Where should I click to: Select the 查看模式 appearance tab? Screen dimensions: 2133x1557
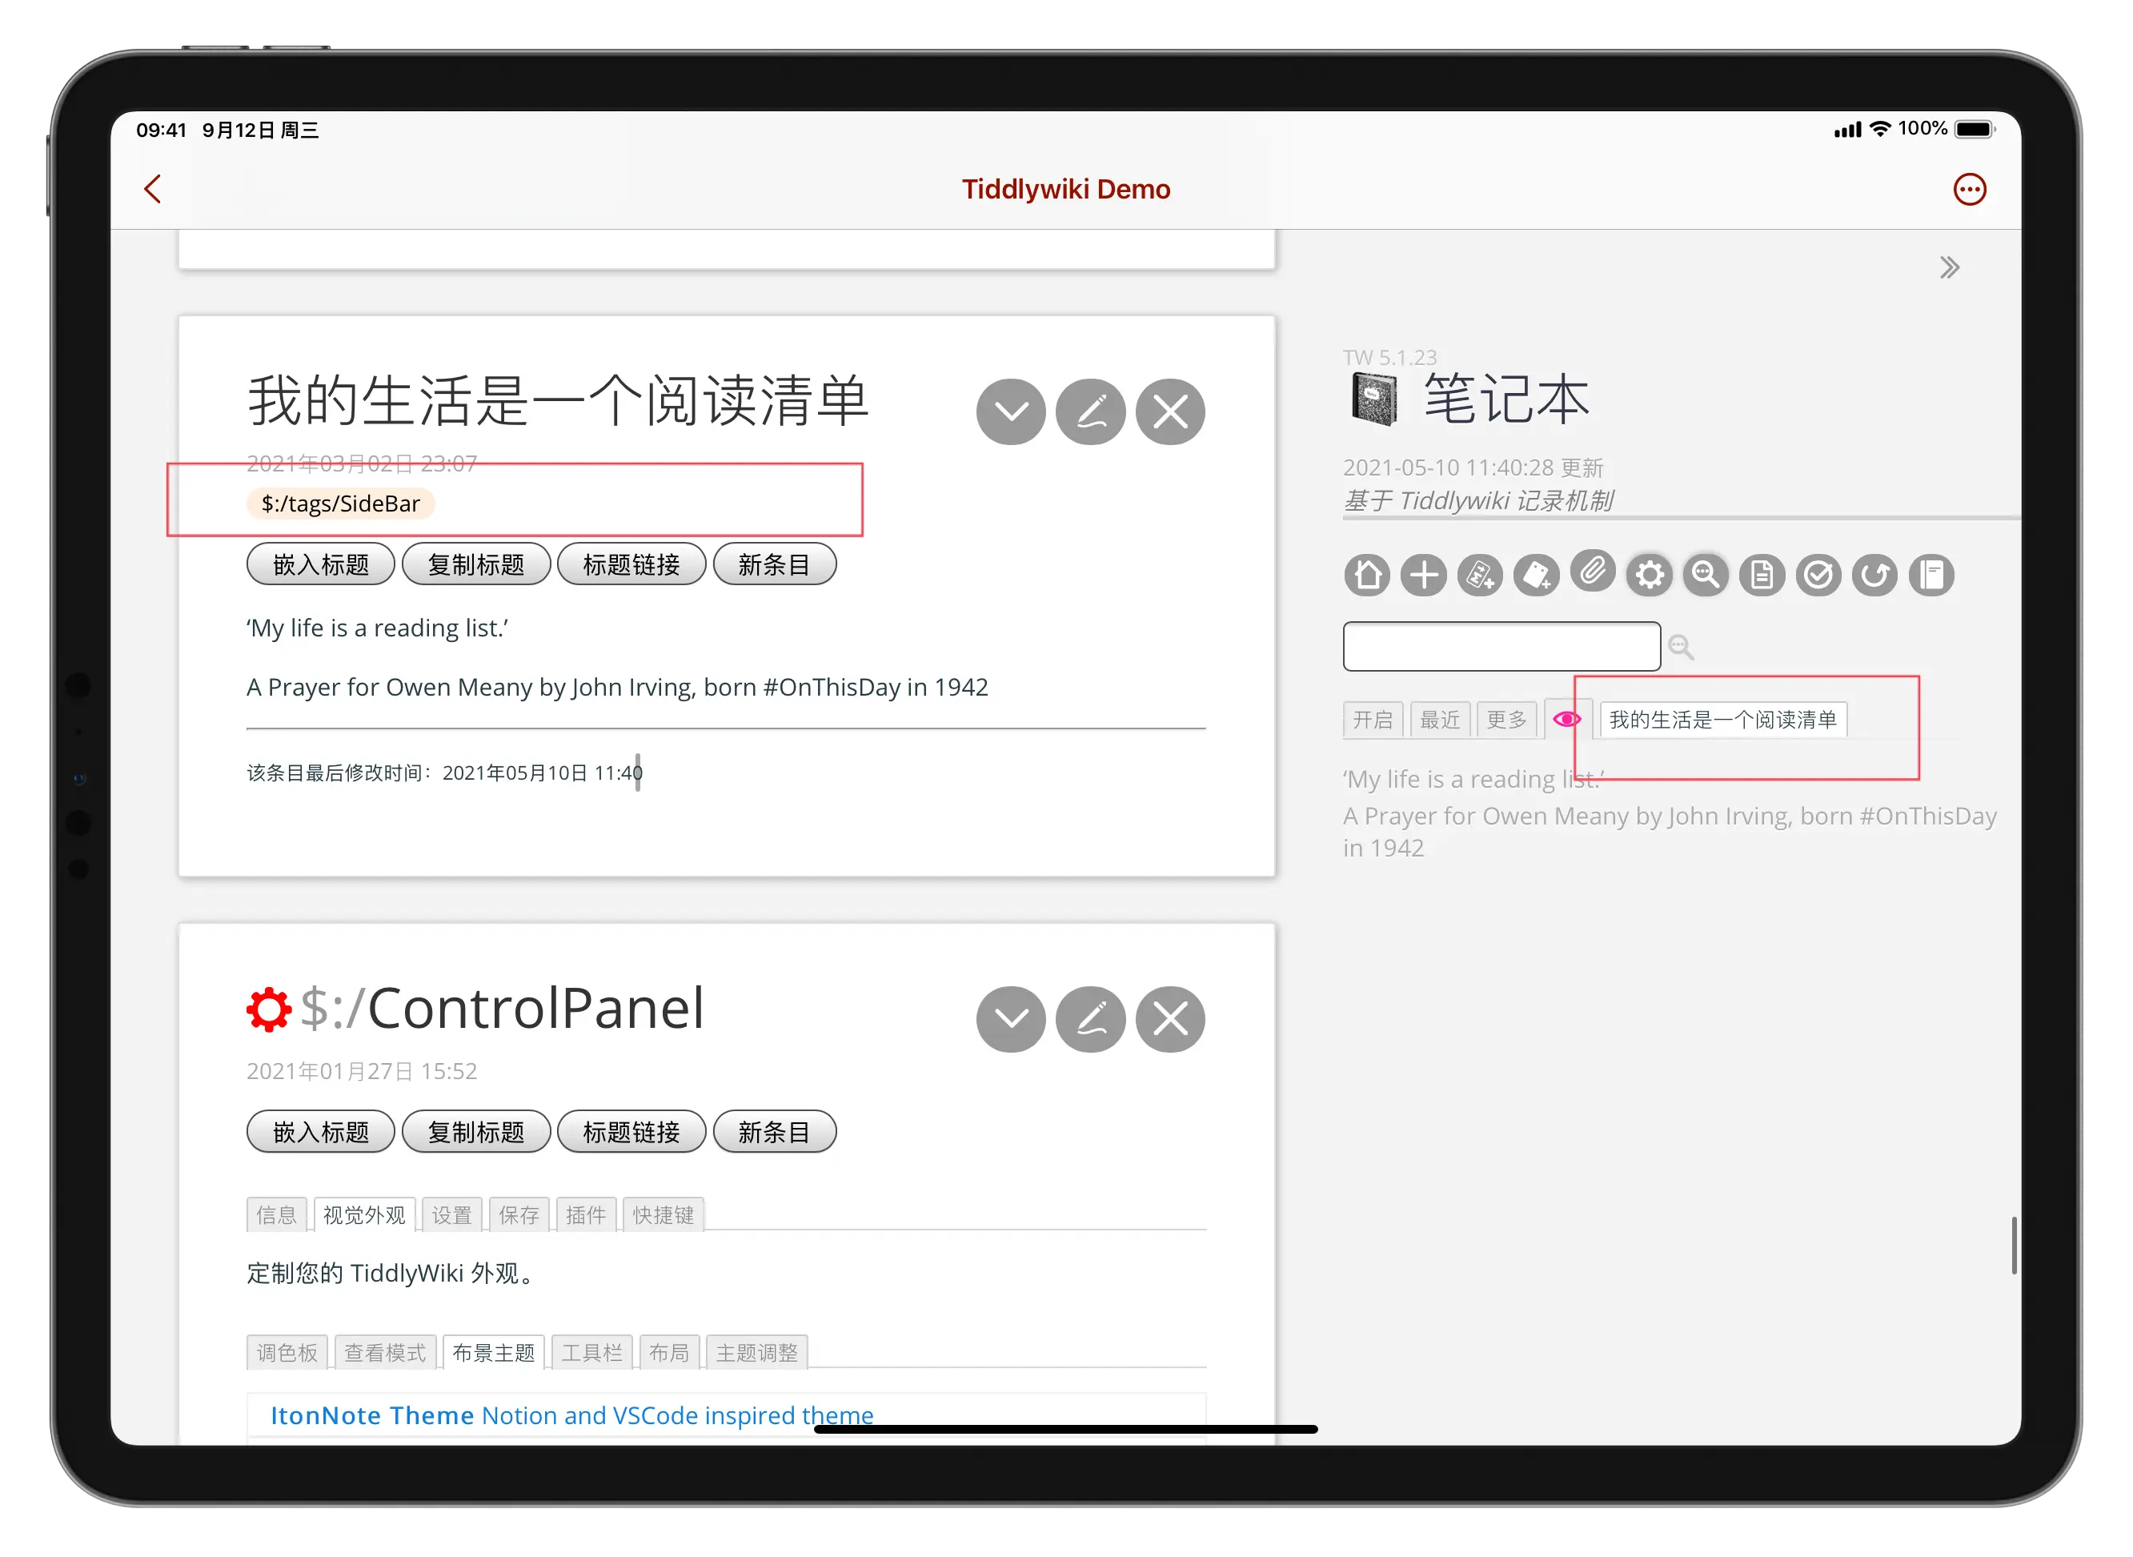[x=384, y=1354]
